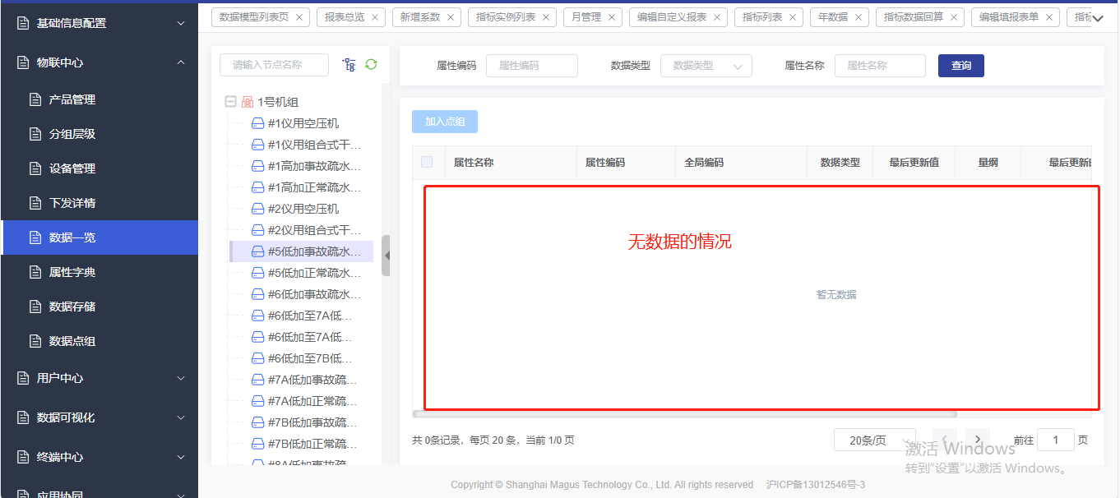Image resolution: width=1120 pixels, height=498 pixels.
Task: Click the 加入点组 button
Action: (x=444, y=122)
